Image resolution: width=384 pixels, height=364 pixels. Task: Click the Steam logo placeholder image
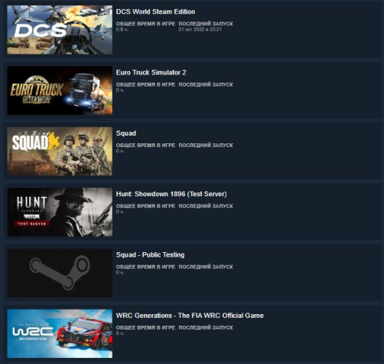pos(60,273)
